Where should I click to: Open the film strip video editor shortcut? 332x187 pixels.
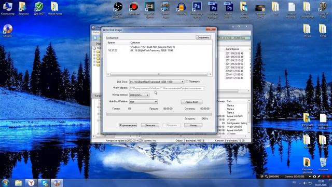coord(150,9)
